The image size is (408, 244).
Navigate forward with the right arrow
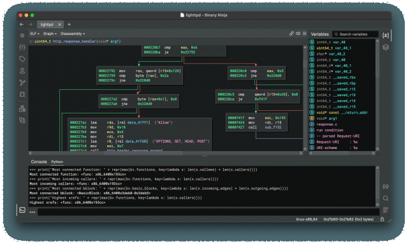click(31, 24)
